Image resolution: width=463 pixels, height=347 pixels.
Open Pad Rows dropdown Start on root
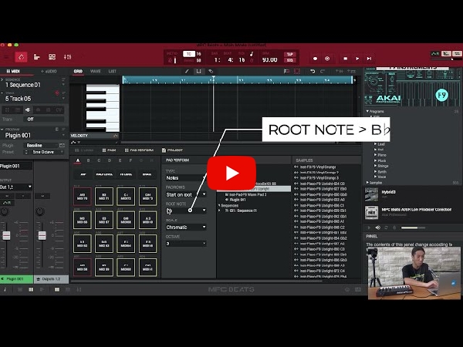(186, 195)
